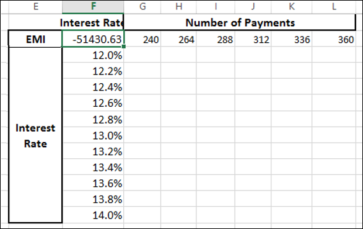Click empty cell at 12.6% and 312
The height and width of the screenshot is (229, 363).
[253, 103]
